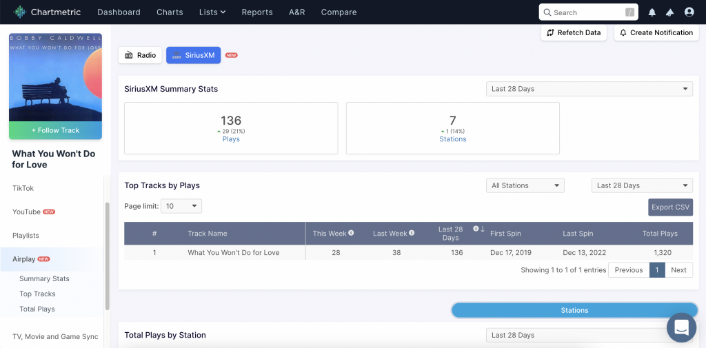Jump to Top Tracks subsection
Image resolution: width=706 pixels, height=348 pixels.
coord(37,294)
